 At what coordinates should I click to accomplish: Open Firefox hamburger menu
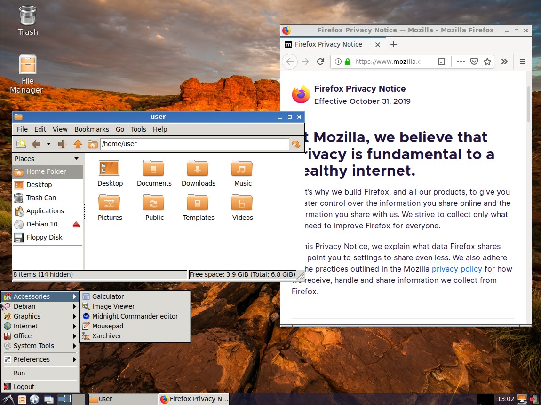pyautogui.click(x=522, y=62)
